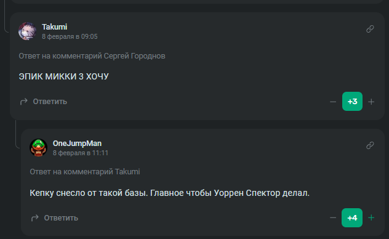
Task: Show rating details for +3 badge
Action: [352, 102]
